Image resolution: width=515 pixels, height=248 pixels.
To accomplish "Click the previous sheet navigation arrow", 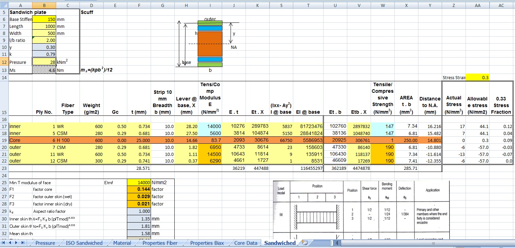I will tap(10, 243).
